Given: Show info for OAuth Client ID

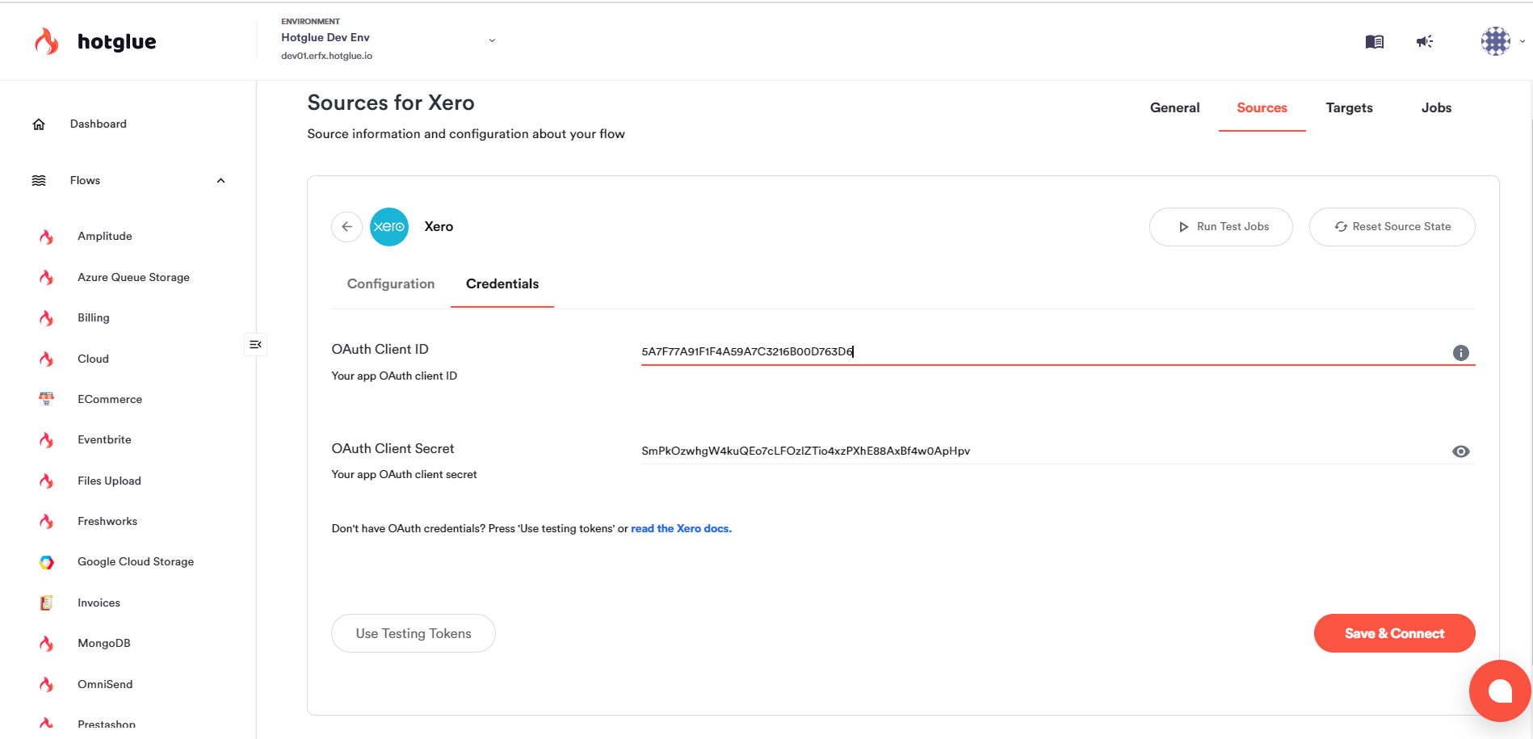Looking at the screenshot, I should [1460, 353].
